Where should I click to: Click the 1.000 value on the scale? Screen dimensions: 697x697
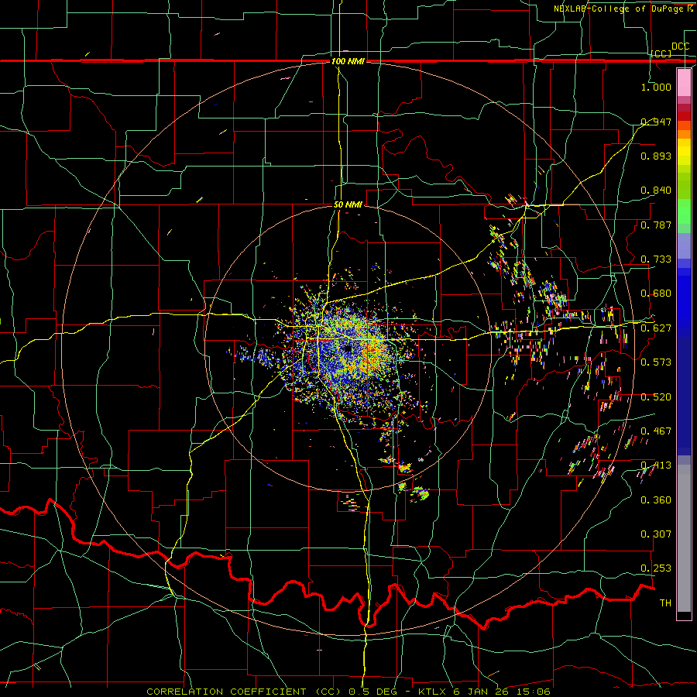coord(656,87)
